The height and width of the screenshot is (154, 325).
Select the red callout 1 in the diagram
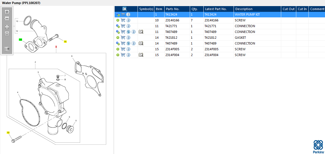pyautogui.click(x=56, y=47)
